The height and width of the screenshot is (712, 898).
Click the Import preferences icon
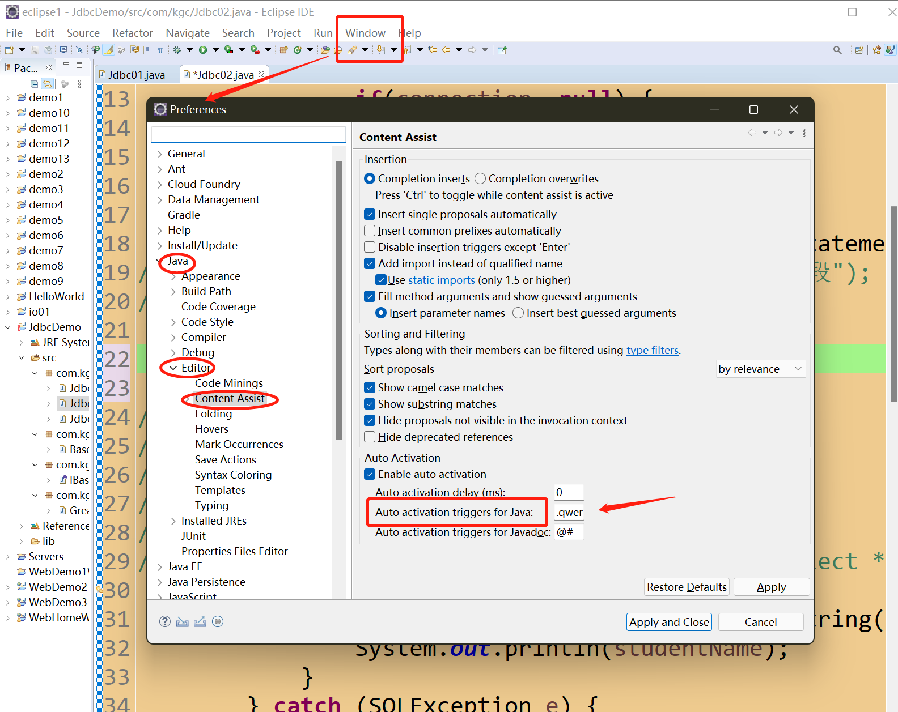click(x=182, y=621)
